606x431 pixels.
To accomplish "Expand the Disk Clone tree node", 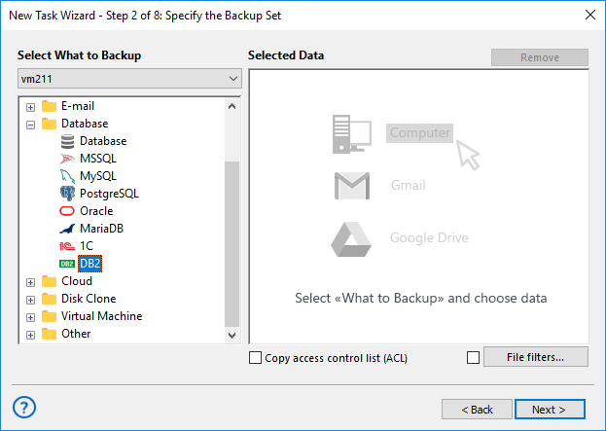I will pyautogui.click(x=30, y=300).
